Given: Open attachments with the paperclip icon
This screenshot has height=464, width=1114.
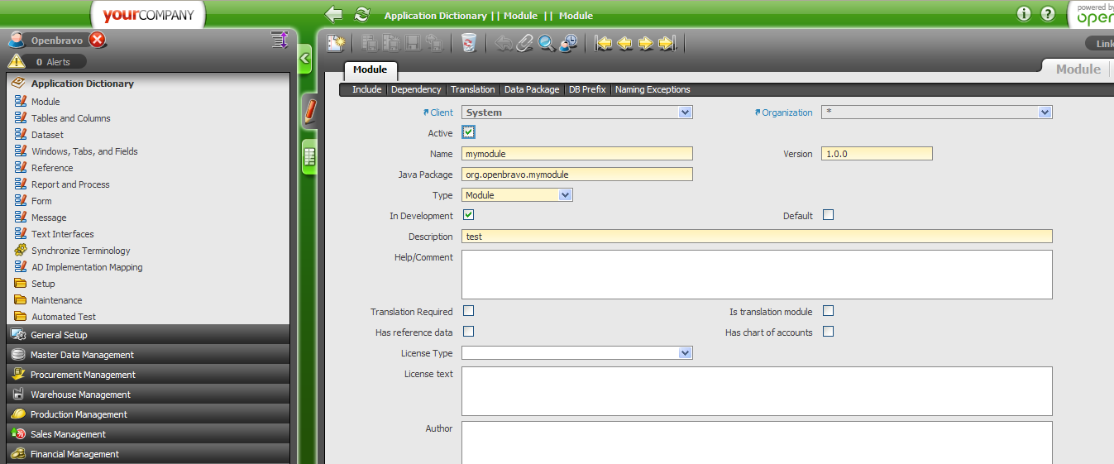Looking at the screenshot, I should click(x=524, y=43).
